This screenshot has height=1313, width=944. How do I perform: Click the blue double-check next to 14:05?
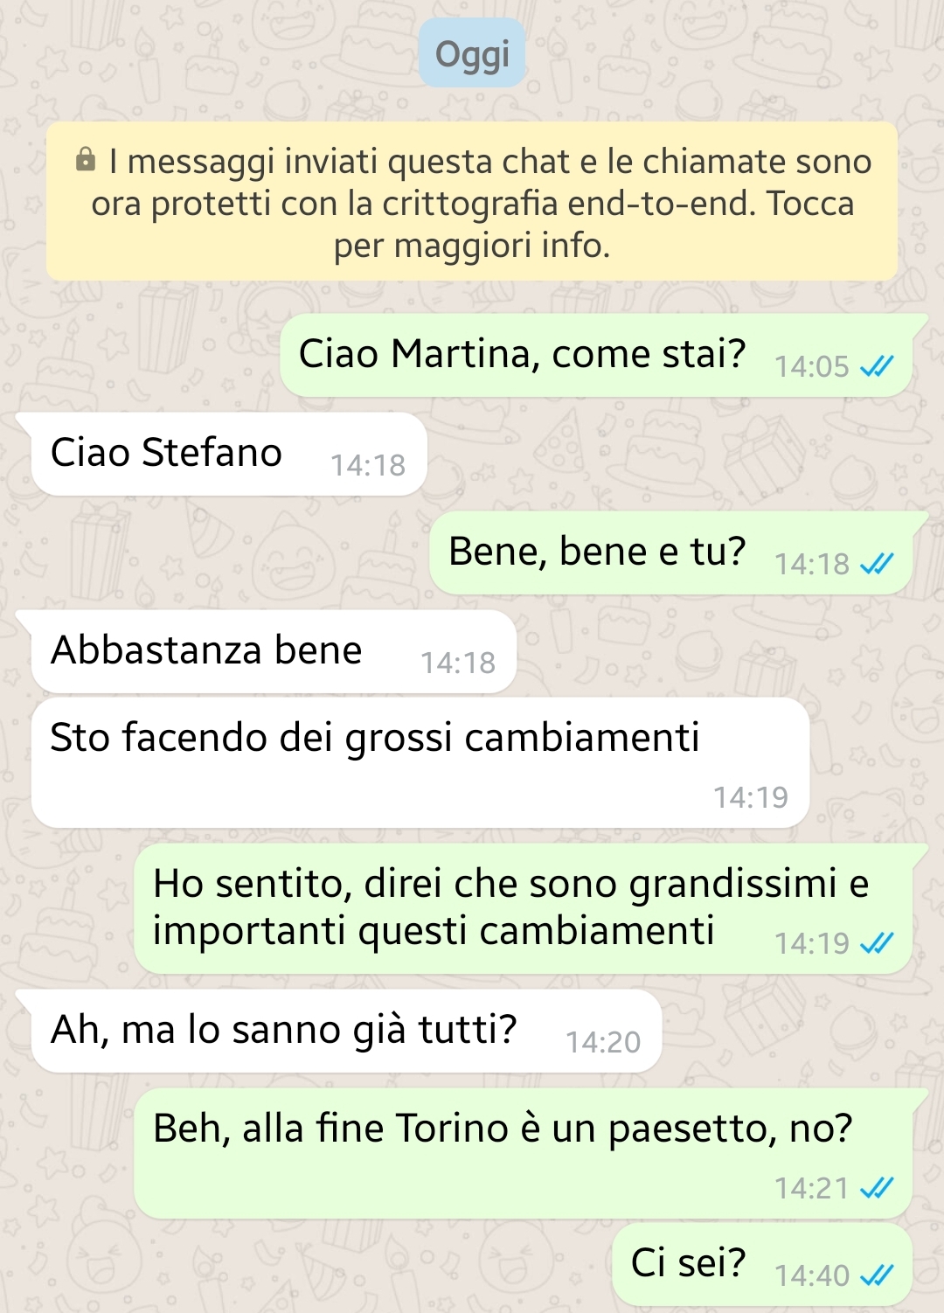tap(877, 366)
